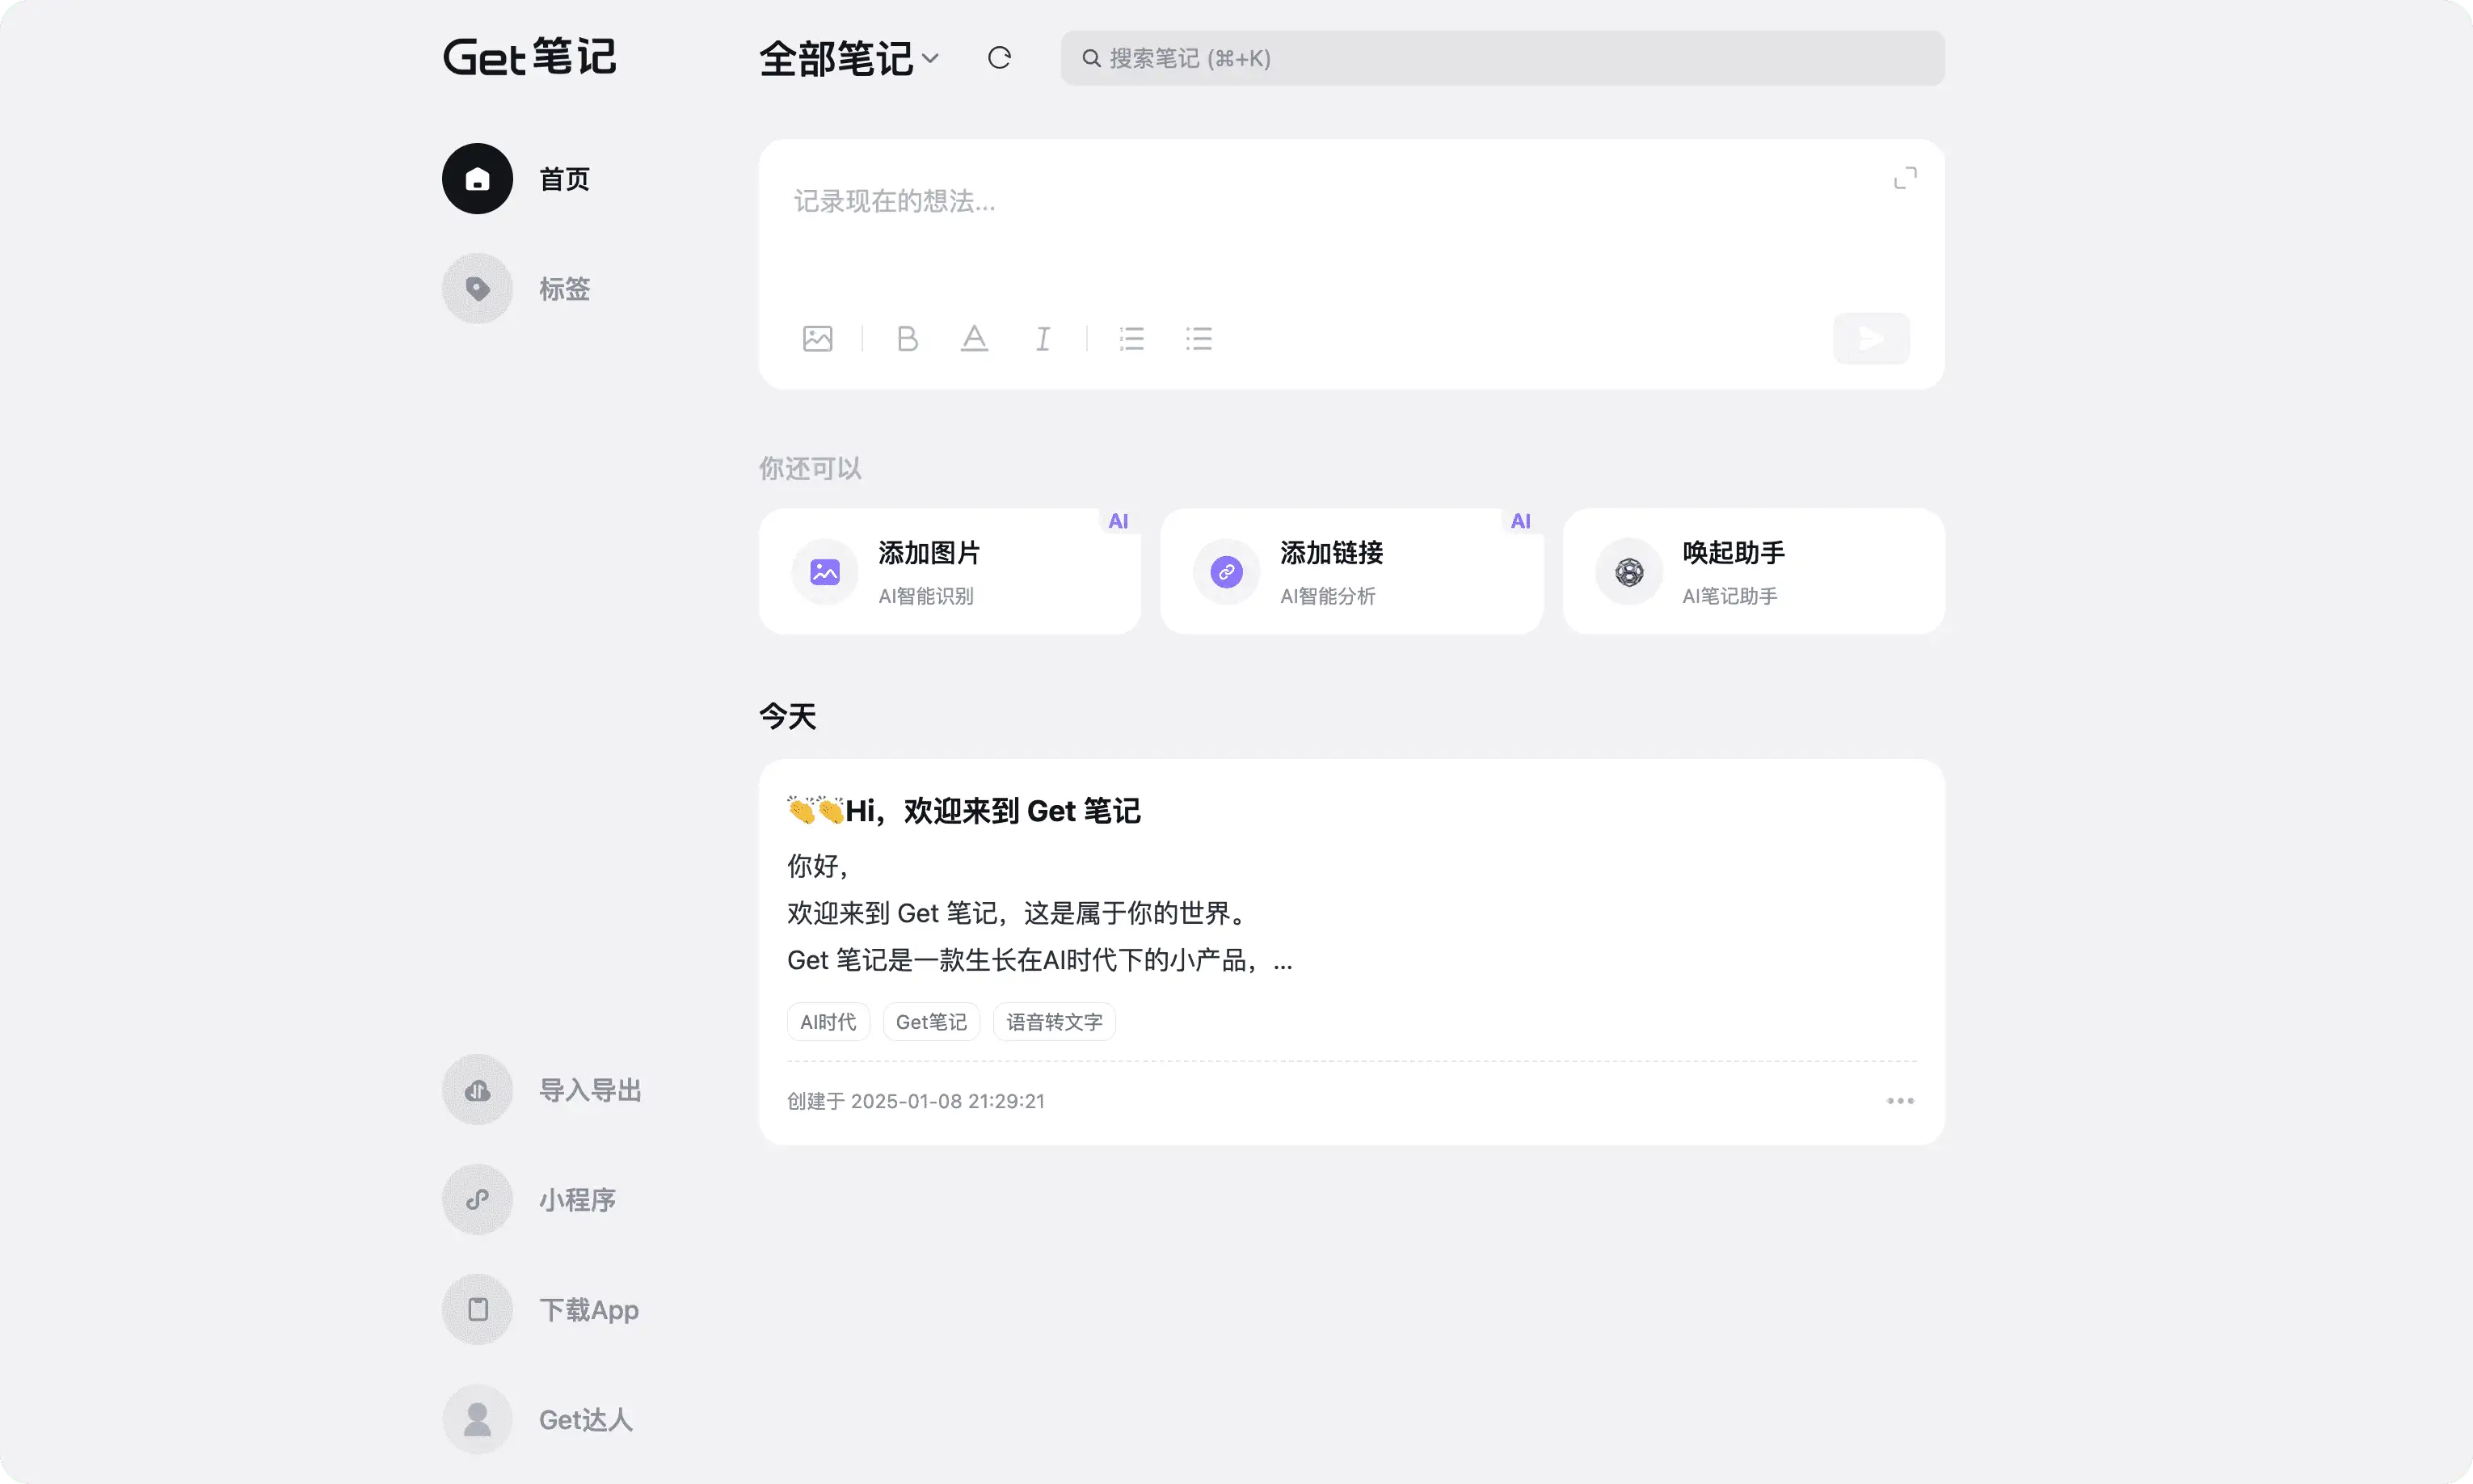Expand the note editor to fullscreen

point(1903,177)
